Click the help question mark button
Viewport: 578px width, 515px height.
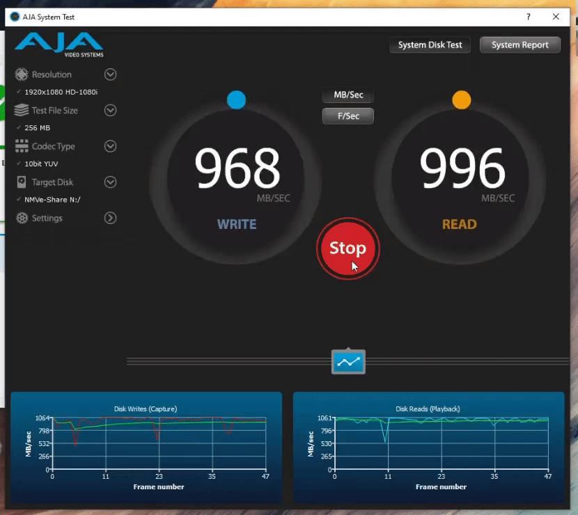pyautogui.click(x=529, y=17)
